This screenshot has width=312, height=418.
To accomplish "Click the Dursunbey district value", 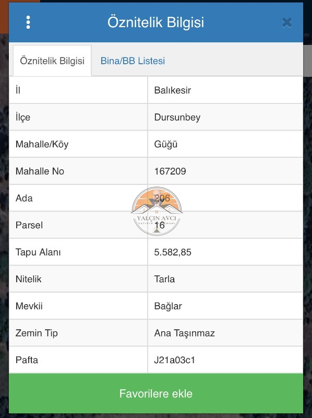I will (177, 117).
